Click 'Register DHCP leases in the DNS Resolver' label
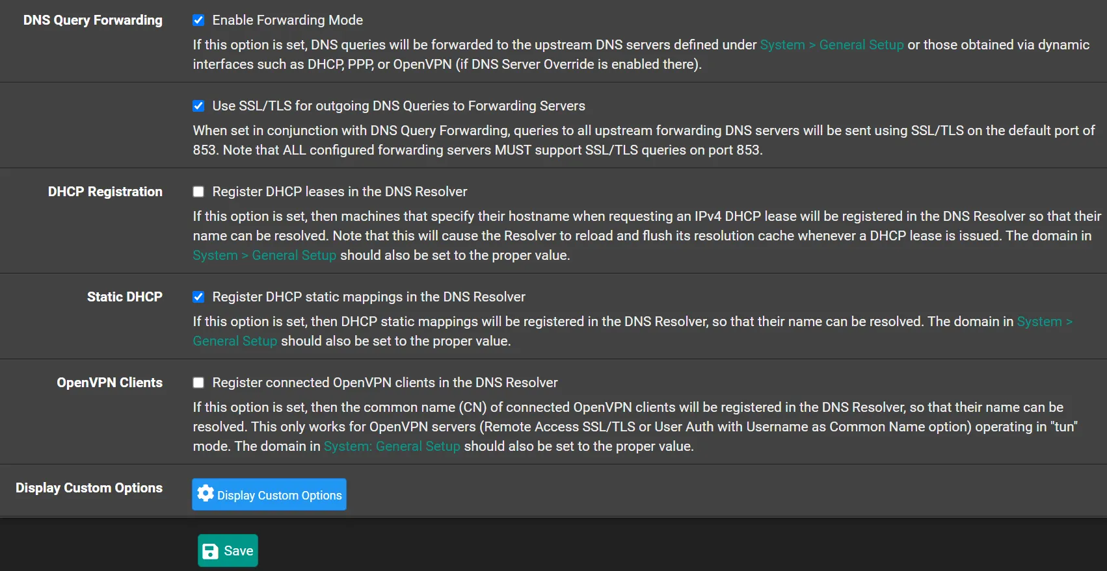Image resolution: width=1107 pixels, height=571 pixels. pyautogui.click(x=340, y=192)
